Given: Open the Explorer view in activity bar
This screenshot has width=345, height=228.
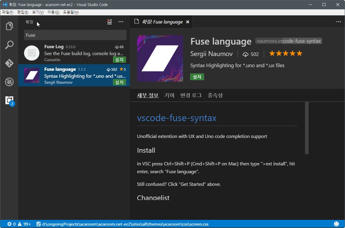Looking at the screenshot, I should pos(9,26).
